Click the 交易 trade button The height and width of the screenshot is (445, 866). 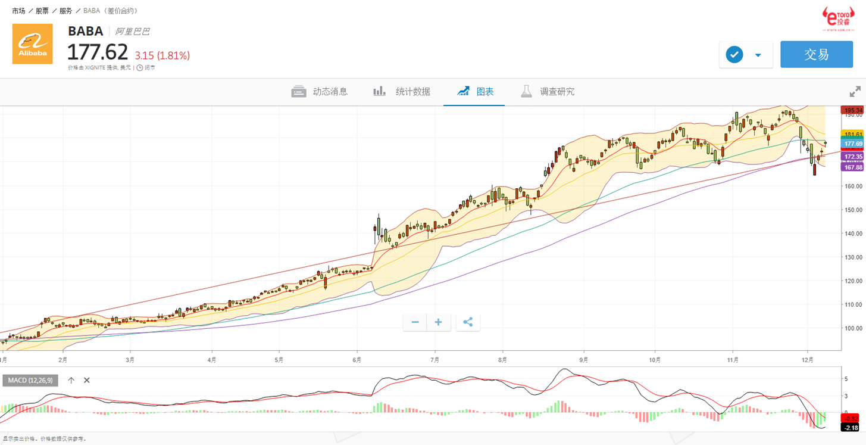817,54
